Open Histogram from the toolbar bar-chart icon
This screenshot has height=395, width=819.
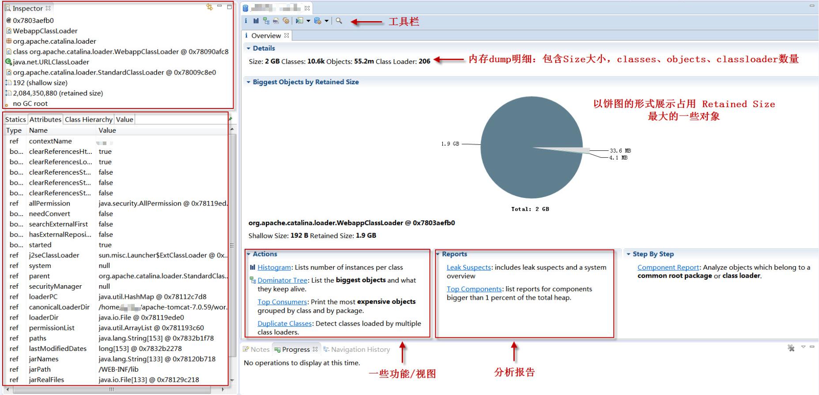coord(256,21)
